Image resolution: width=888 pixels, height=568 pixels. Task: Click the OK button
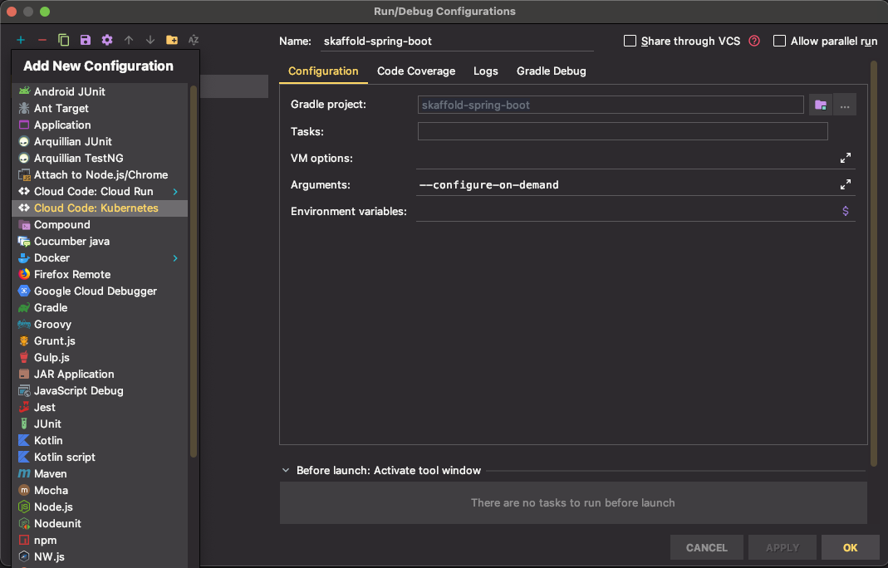[x=850, y=547]
